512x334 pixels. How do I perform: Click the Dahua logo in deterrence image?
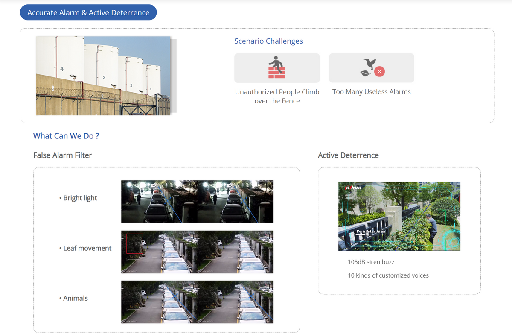353,188
